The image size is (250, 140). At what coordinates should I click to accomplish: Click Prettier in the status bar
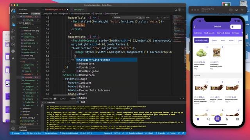171,133
